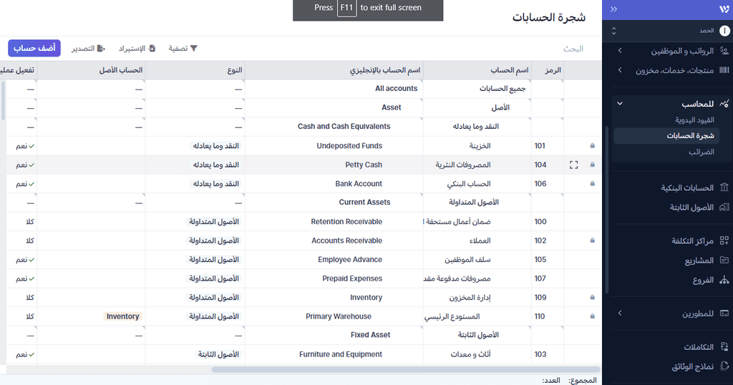This screenshot has height=385, width=733.
Task: Collapse the Accountant (للمحاسب) section
Action: pyautogui.click(x=620, y=104)
